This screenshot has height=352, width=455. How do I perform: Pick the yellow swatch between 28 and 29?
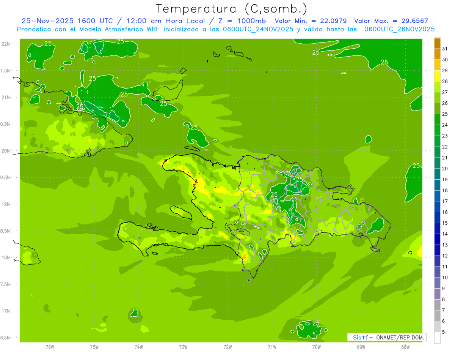tap(437, 76)
